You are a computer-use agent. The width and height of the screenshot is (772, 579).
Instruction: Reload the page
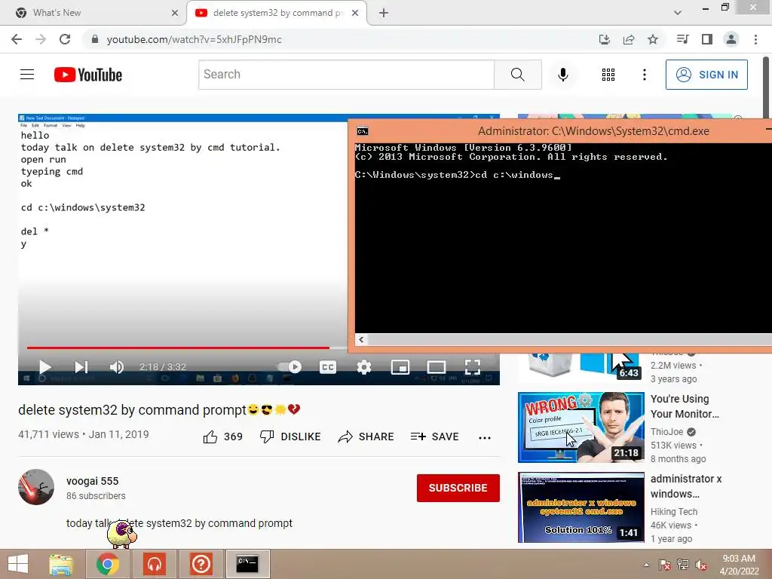pyautogui.click(x=65, y=39)
